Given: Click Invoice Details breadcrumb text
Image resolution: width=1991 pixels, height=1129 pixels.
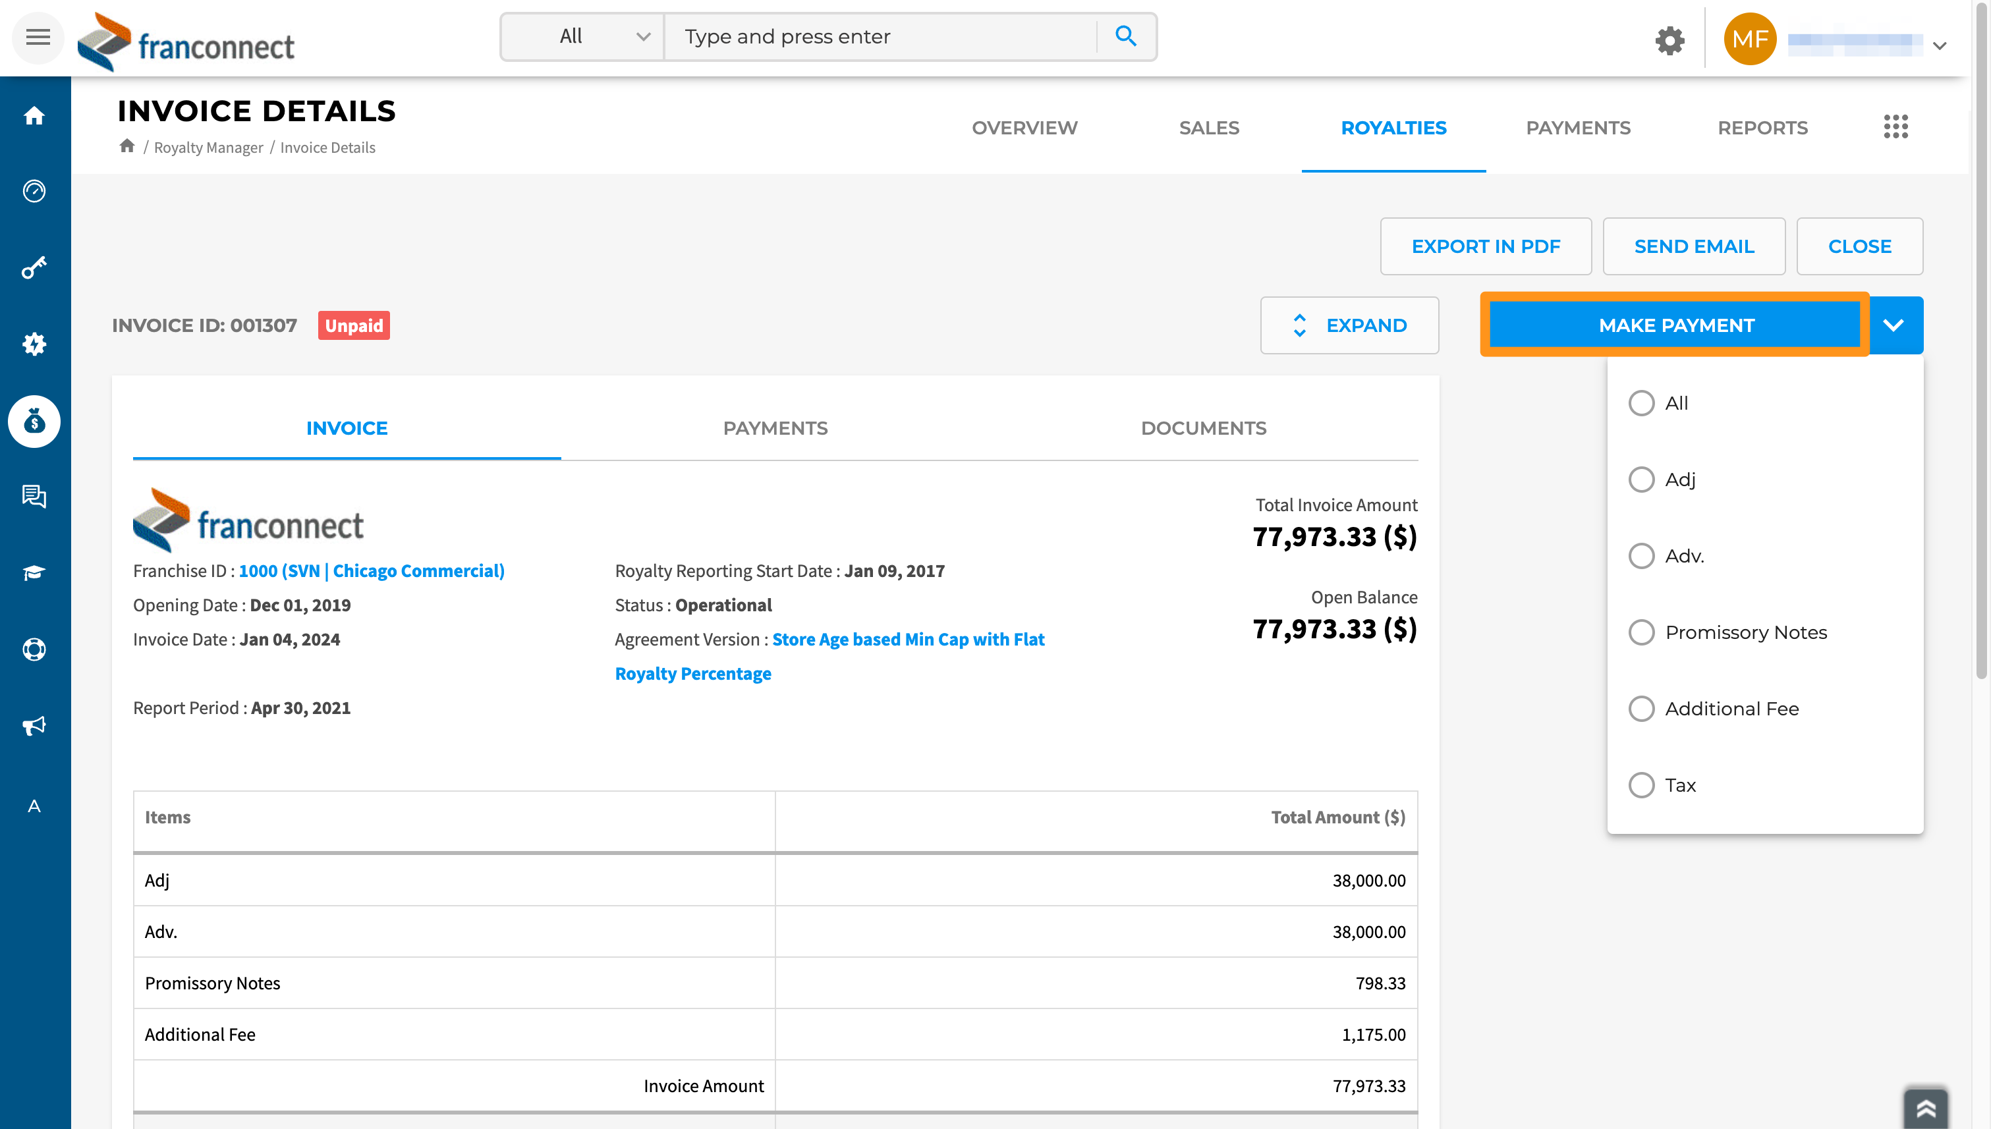Looking at the screenshot, I should click(327, 148).
